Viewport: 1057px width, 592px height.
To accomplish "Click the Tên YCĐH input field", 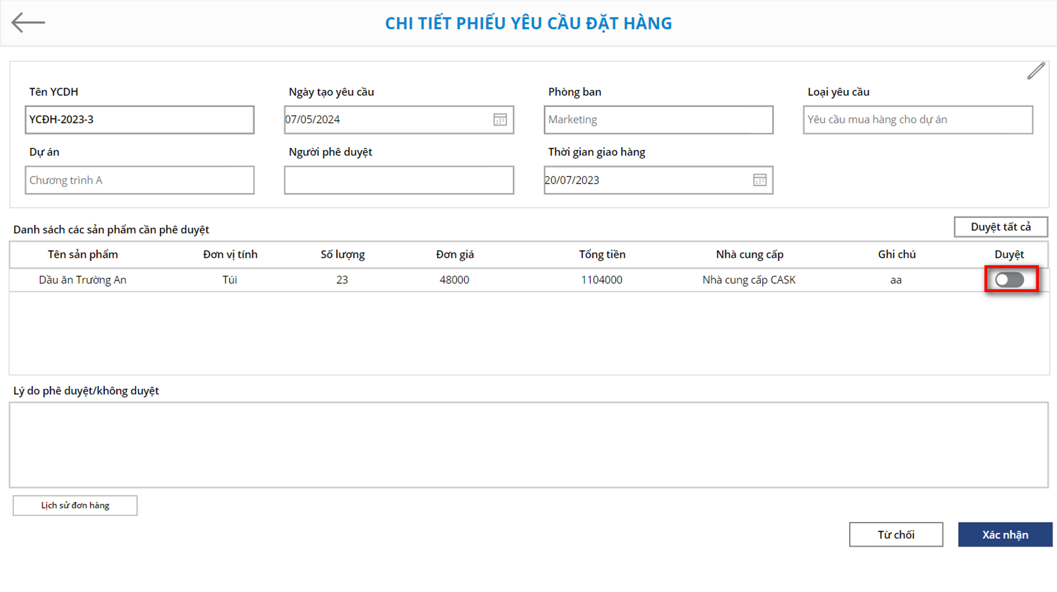I will (x=140, y=120).
